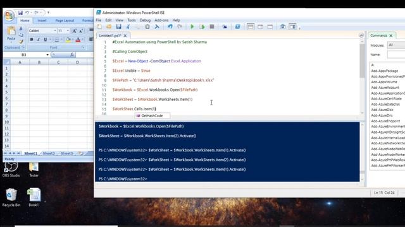Open the Help menu in PowerShell ISE
405x227 pixels.
click(x=176, y=20)
